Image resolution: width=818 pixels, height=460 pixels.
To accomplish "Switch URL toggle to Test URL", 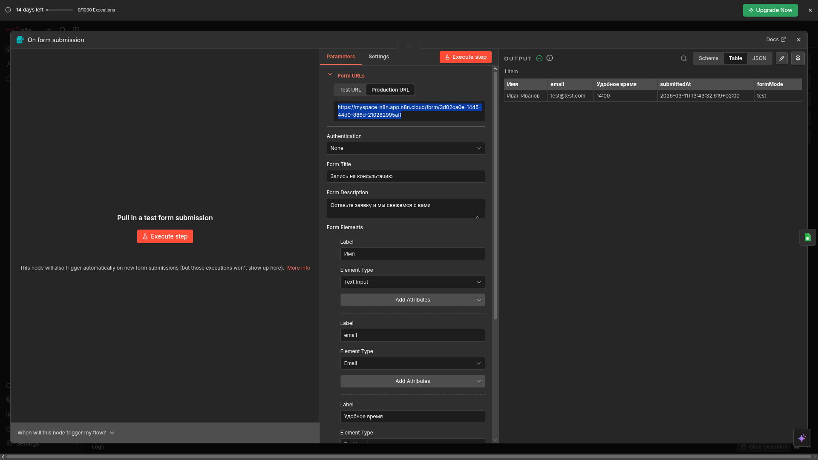I will 350,90.
